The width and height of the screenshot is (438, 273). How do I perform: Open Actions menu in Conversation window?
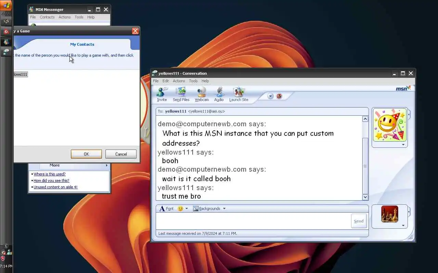tap(179, 81)
